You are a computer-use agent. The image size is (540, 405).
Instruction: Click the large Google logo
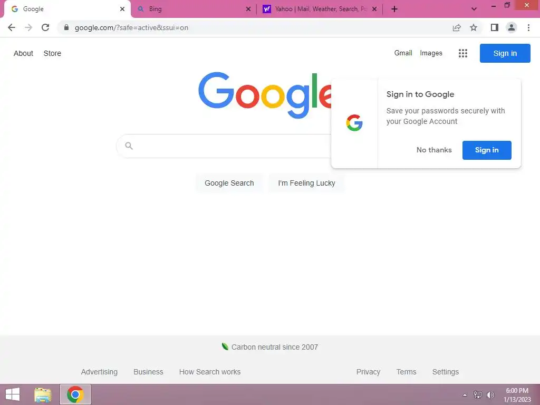point(265,95)
